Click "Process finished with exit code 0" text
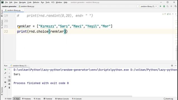The image size is (178, 100). click(x=41, y=83)
